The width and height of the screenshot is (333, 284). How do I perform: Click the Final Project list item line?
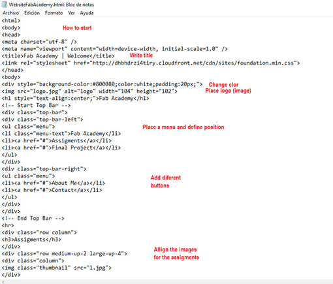(x=61, y=148)
